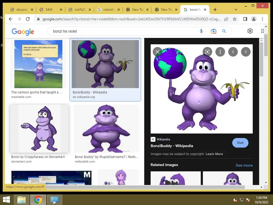Click the Learn More copyright link
273x205 pixels.
point(214,154)
